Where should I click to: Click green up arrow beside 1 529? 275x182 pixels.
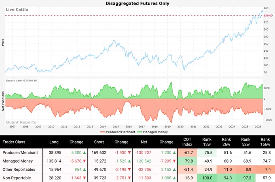(x=129, y=161)
